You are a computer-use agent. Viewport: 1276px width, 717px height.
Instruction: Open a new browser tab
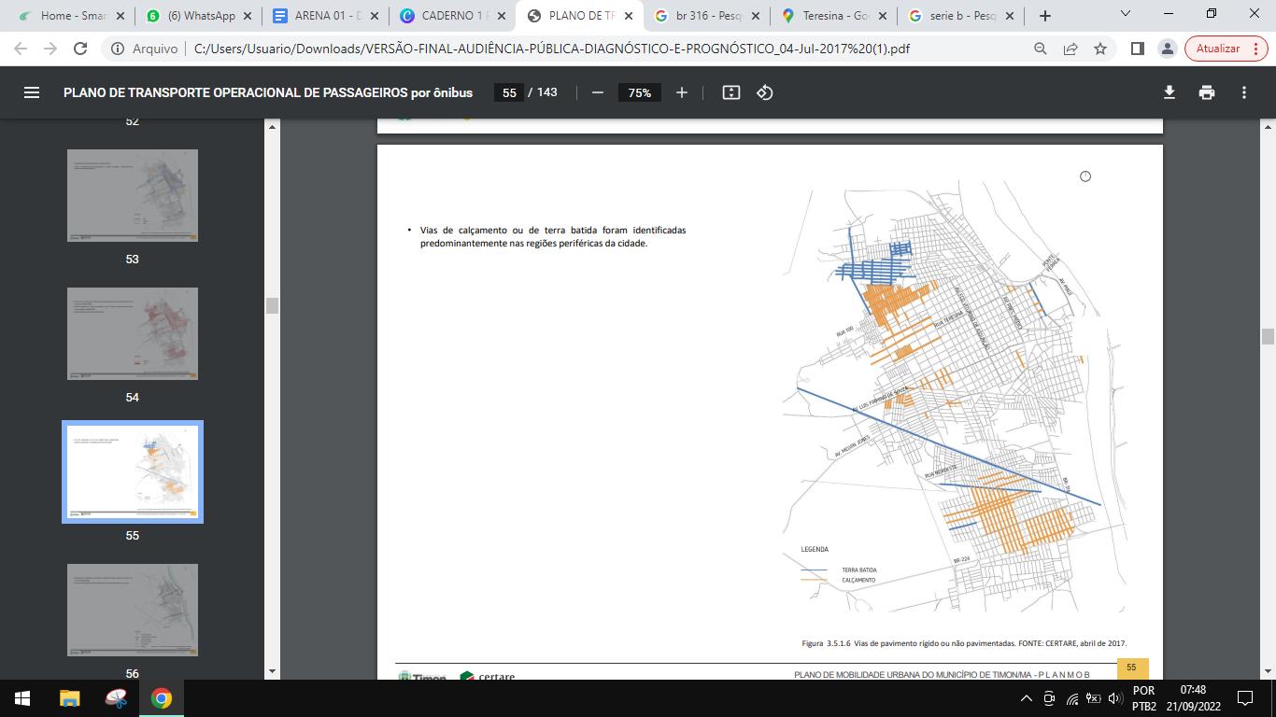1045,16
